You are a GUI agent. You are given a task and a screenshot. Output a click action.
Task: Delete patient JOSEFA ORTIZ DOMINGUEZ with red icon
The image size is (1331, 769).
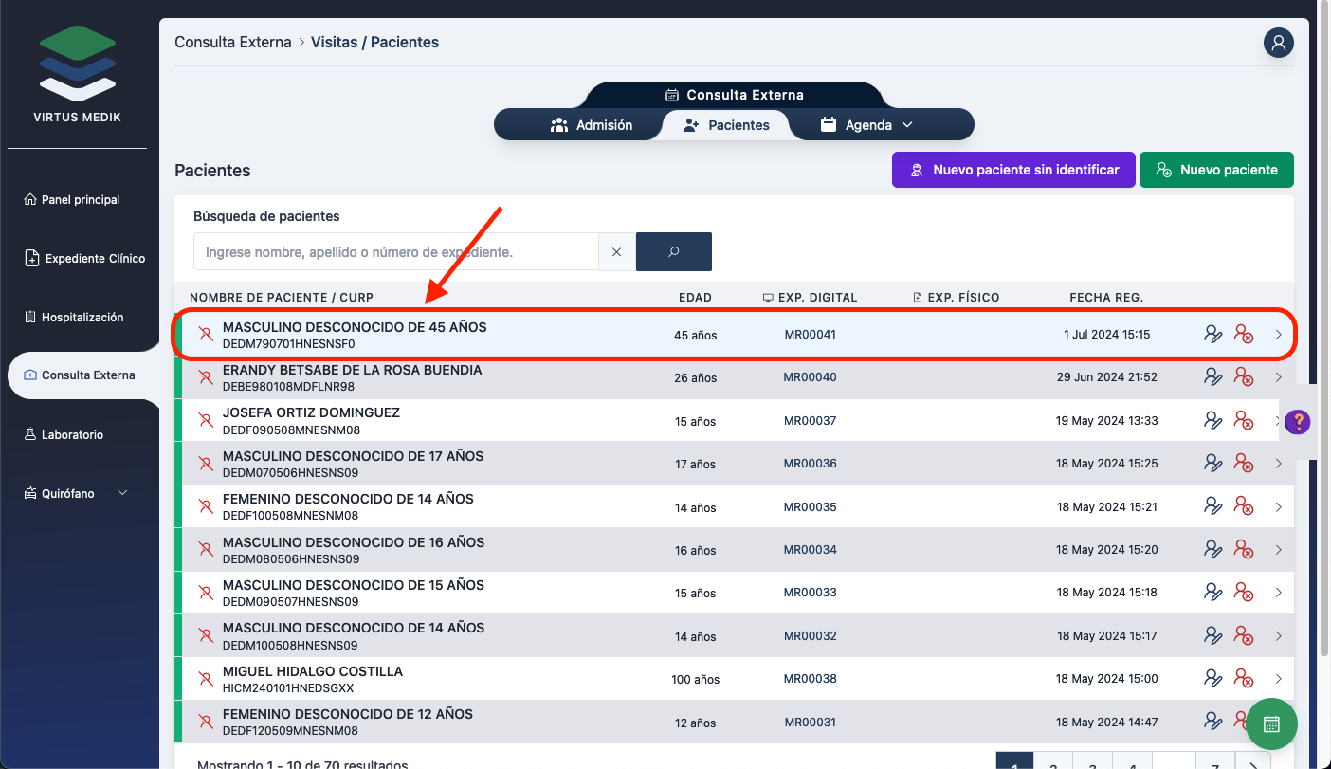point(1243,421)
